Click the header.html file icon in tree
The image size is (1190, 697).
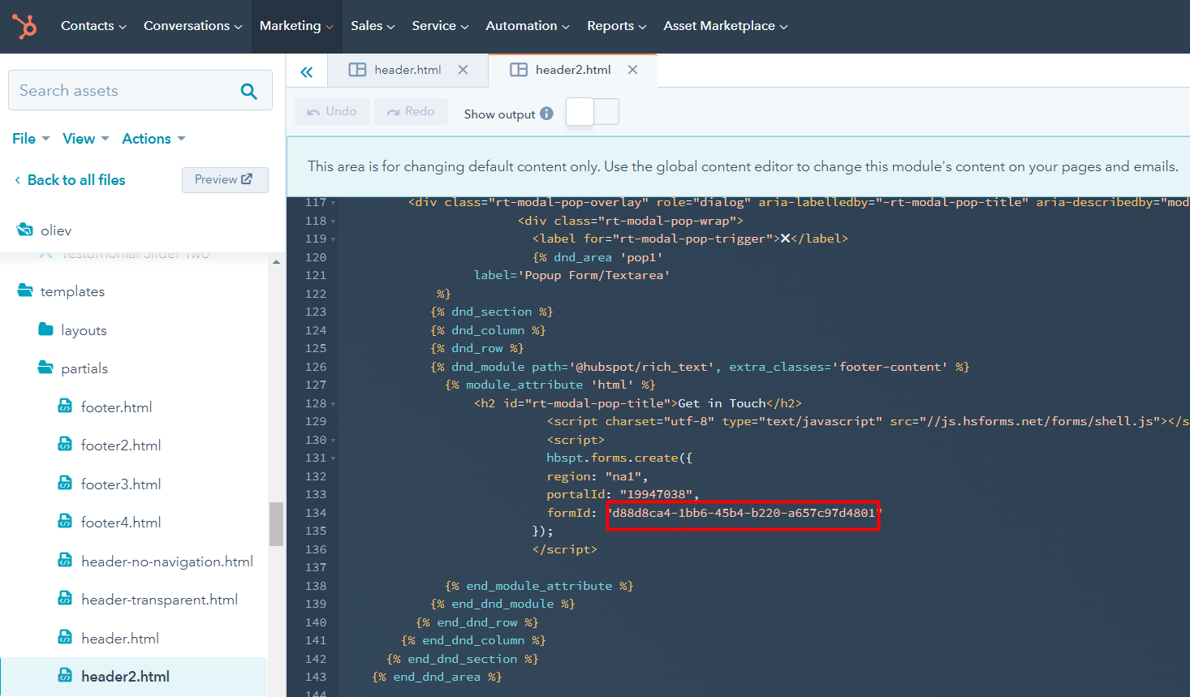[x=65, y=638]
